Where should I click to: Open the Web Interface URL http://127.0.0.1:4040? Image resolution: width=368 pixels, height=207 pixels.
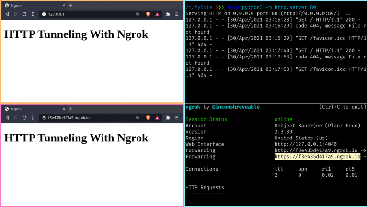pos(306,144)
